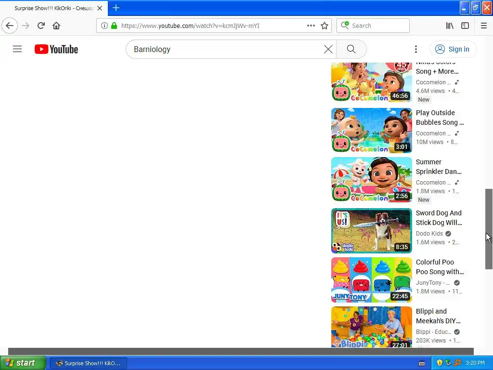Image resolution: width=493 pixels, height=370 pixels.
Task: Click the forward navigation arrow
Action: pyautogui.click(x=26, y=26)
